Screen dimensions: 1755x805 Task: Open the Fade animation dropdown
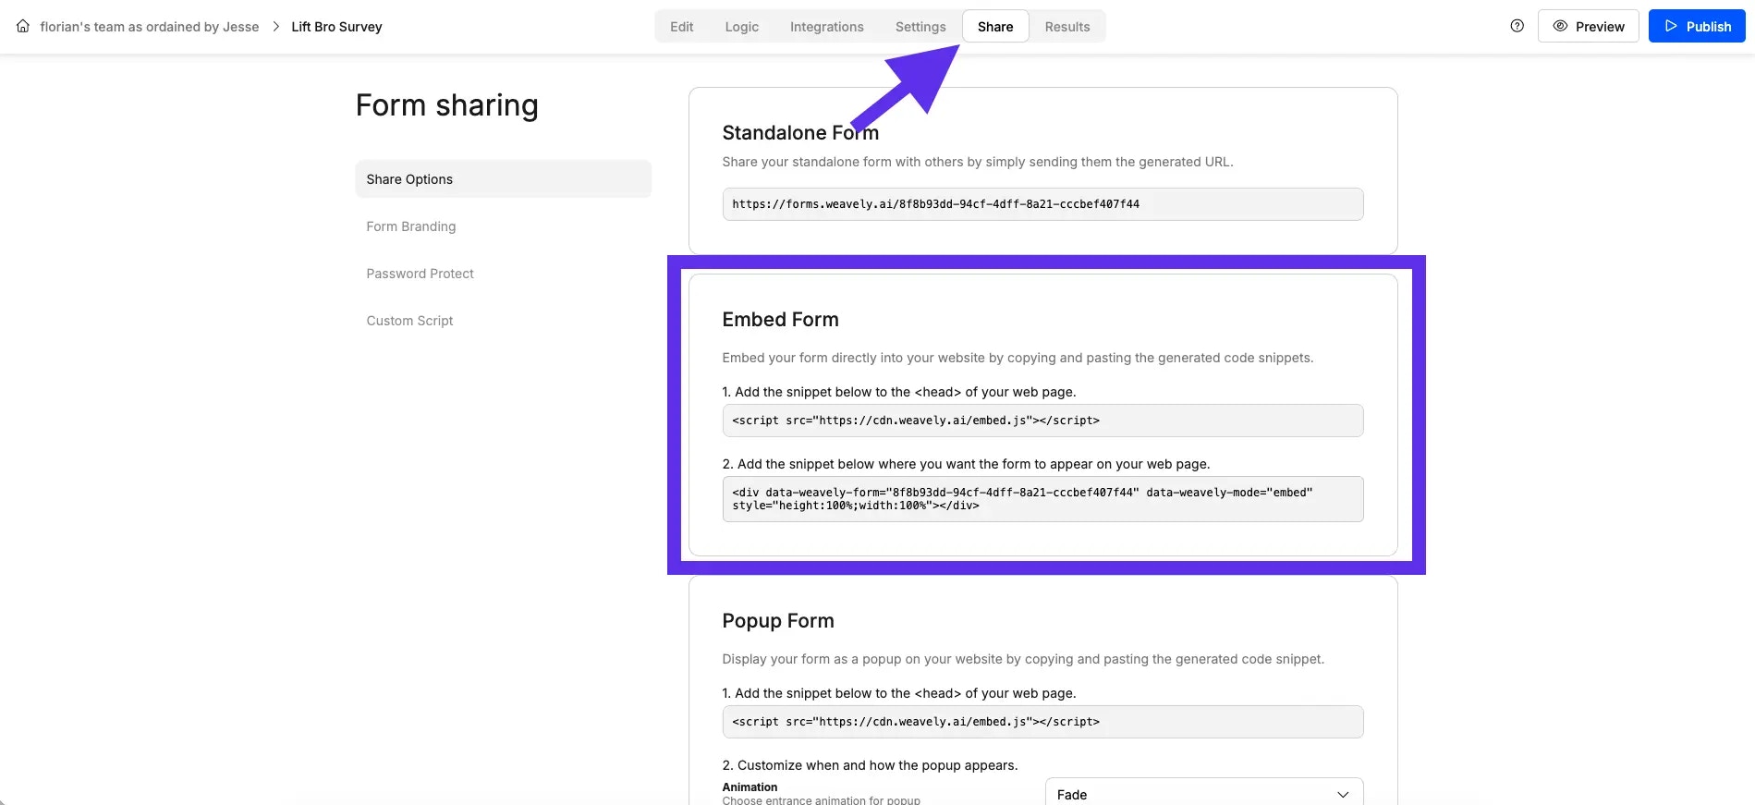click(x=1202, y=793)
